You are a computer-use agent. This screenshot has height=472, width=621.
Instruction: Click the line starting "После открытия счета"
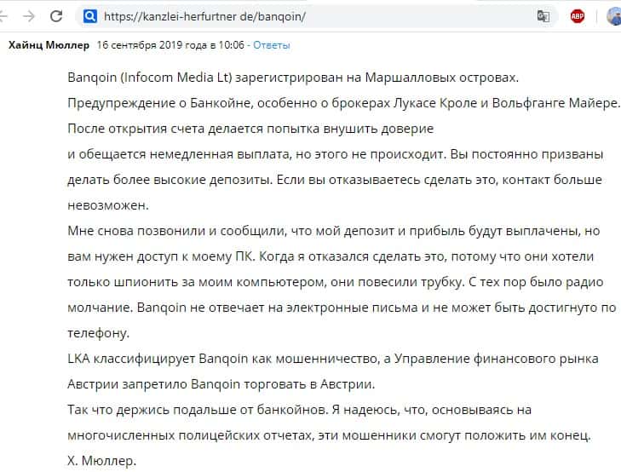[x=250, y=129]
